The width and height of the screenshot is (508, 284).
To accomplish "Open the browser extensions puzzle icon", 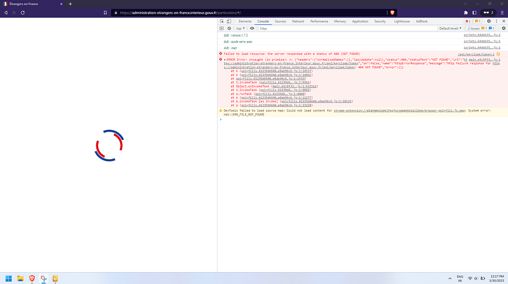I will point(466,12).
